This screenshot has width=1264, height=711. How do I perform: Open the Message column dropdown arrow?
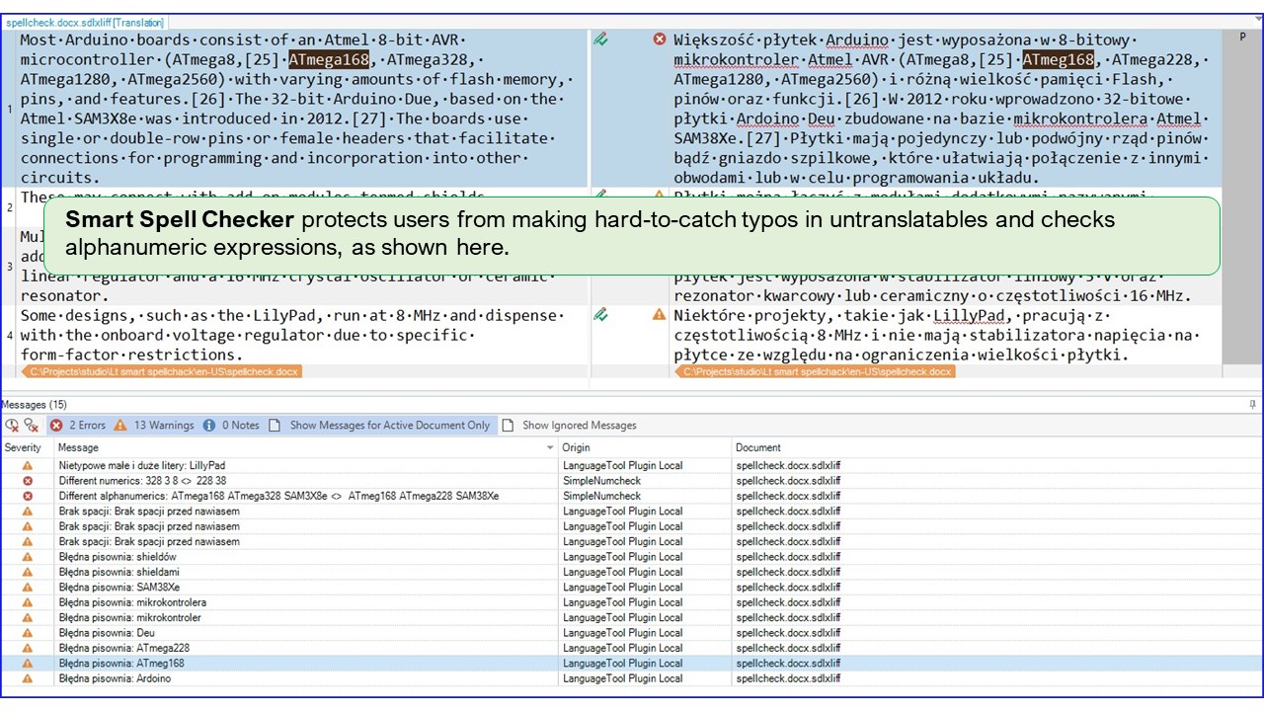coord(550,448)
